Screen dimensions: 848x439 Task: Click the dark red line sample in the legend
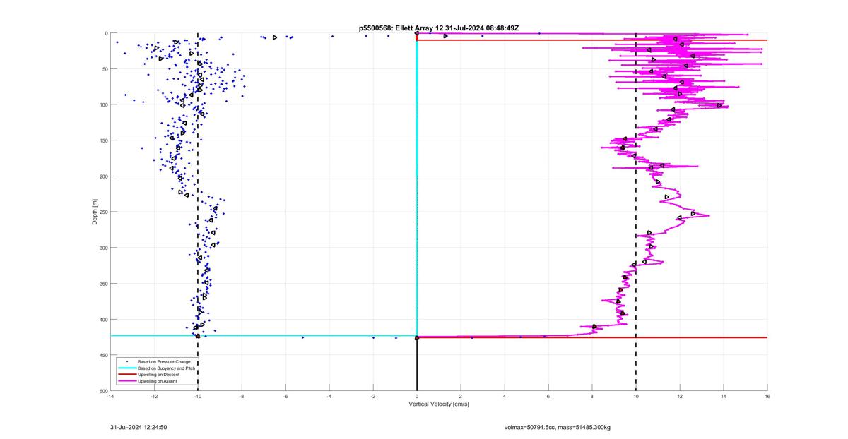tap(126, 375)
